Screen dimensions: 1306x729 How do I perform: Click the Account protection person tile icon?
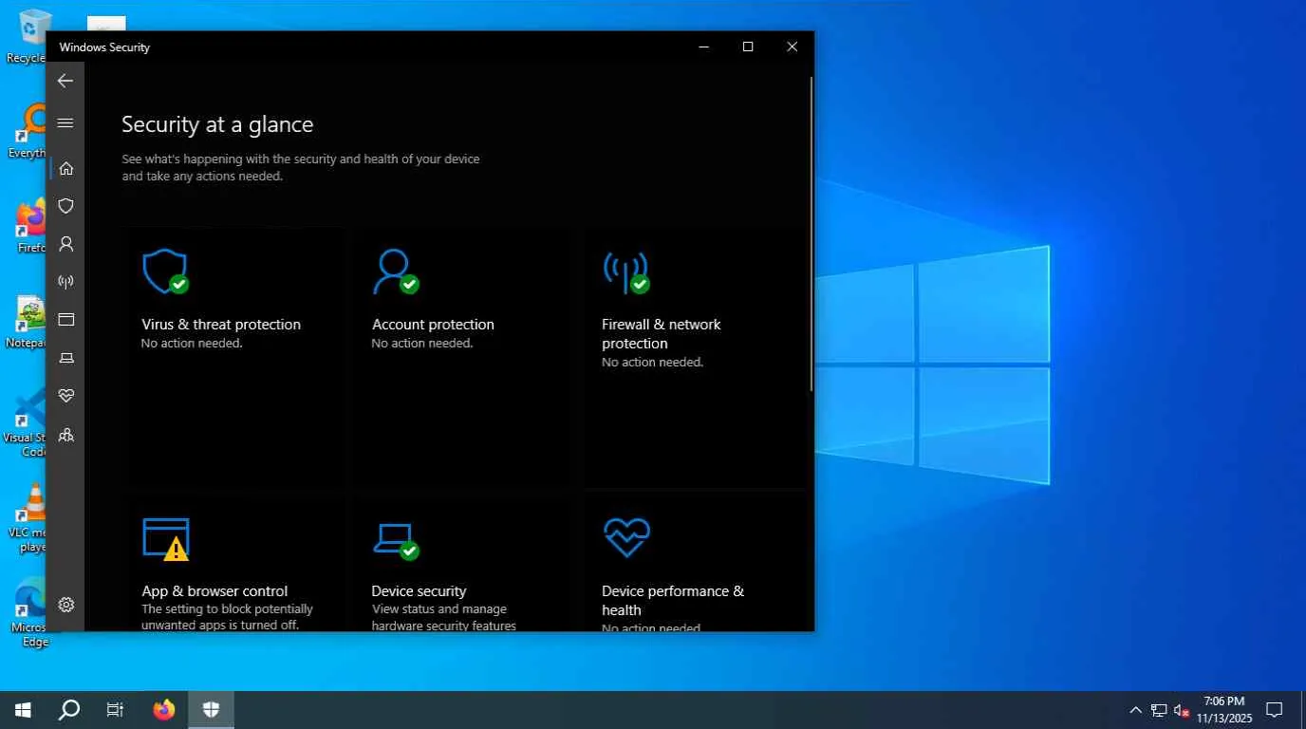tap(395, 271)
